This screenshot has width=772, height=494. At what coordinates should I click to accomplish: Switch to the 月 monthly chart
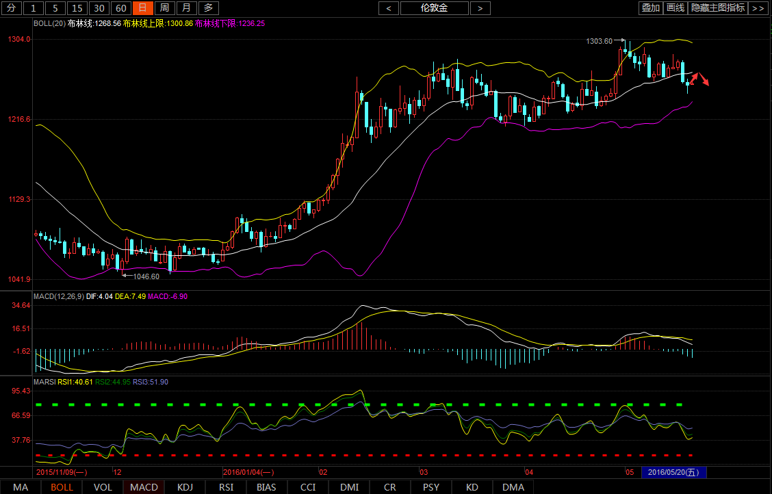pyautogui.click(x=186, y=8)
